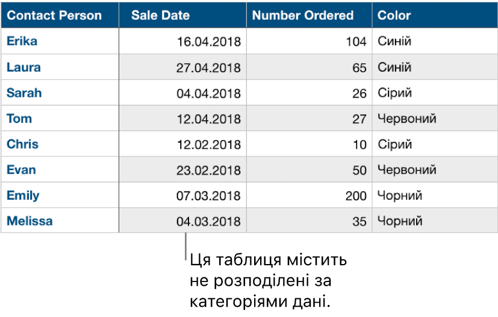Click the Contact Person column header

pos(54,16)
